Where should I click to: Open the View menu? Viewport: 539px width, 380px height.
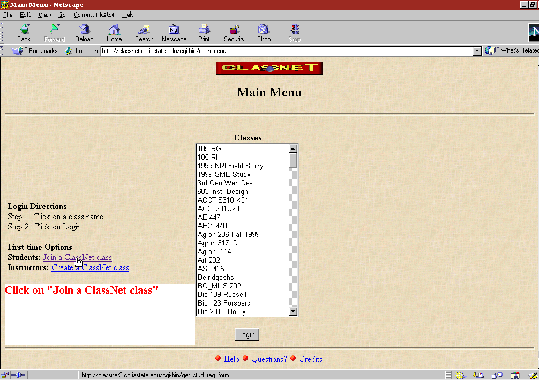point(45,14)
